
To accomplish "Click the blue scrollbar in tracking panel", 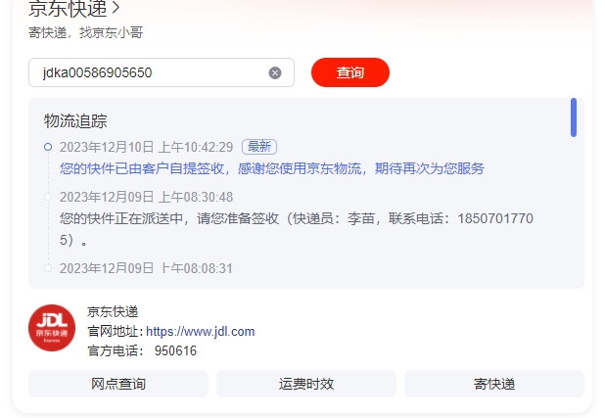I will (x=574, y=117).
